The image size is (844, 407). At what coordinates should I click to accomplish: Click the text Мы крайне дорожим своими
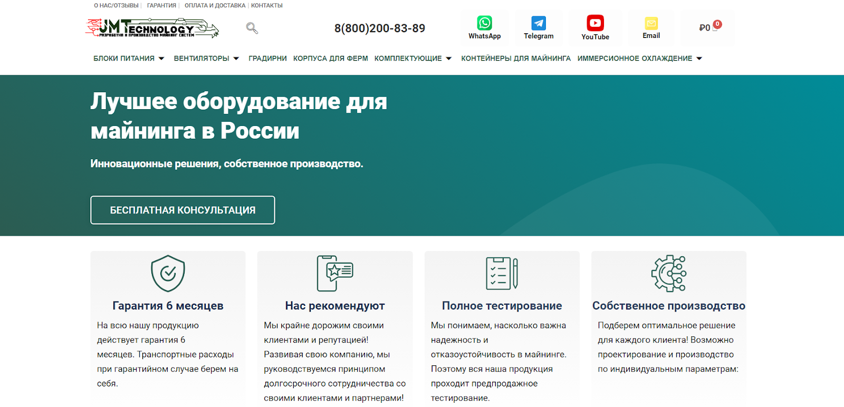(x=324, y=326)
